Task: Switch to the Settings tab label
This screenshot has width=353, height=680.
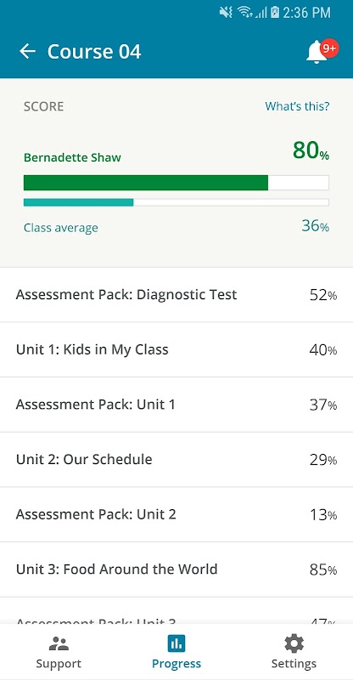Action: point(294,664)
